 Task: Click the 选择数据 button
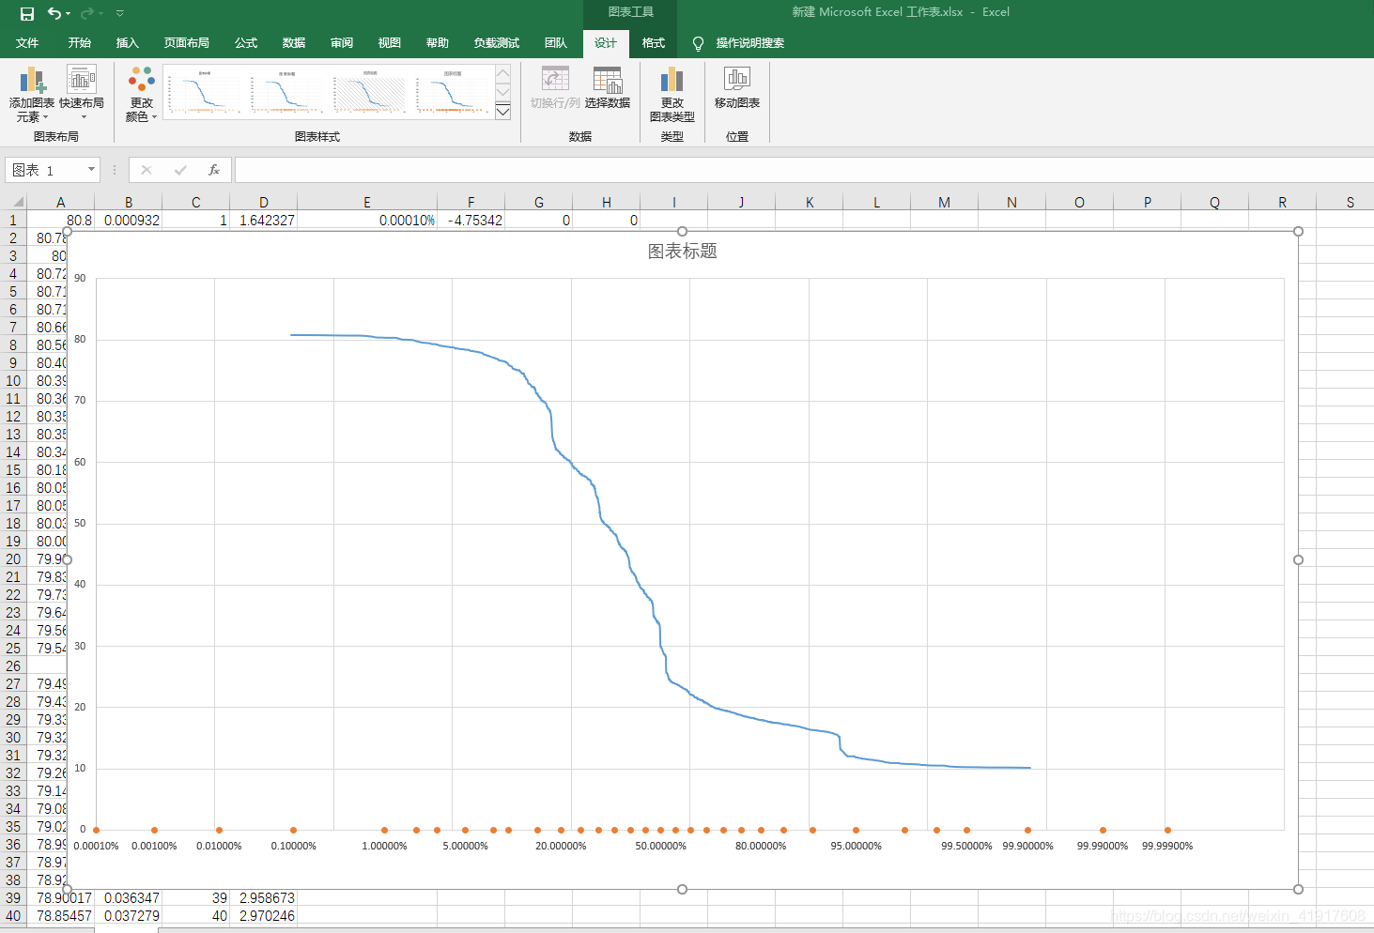pos(608,88)
